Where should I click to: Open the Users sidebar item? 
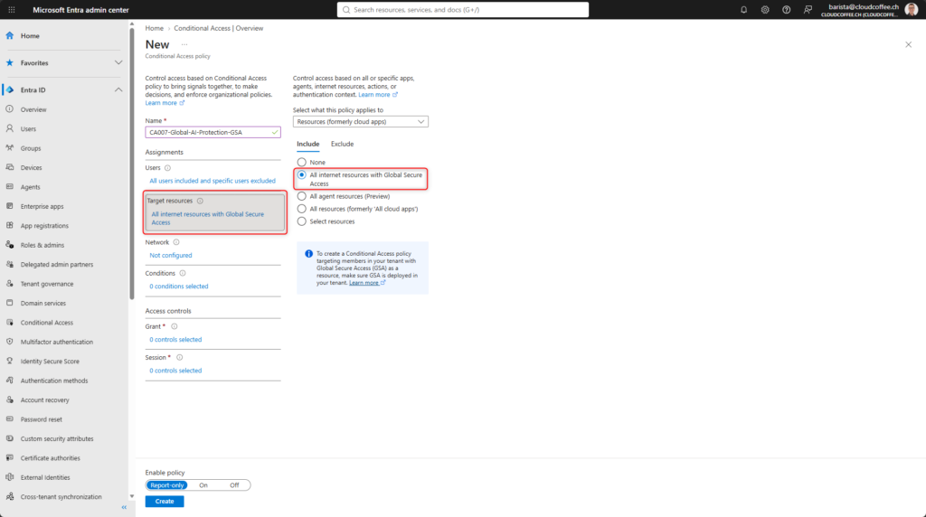(28, 128)
